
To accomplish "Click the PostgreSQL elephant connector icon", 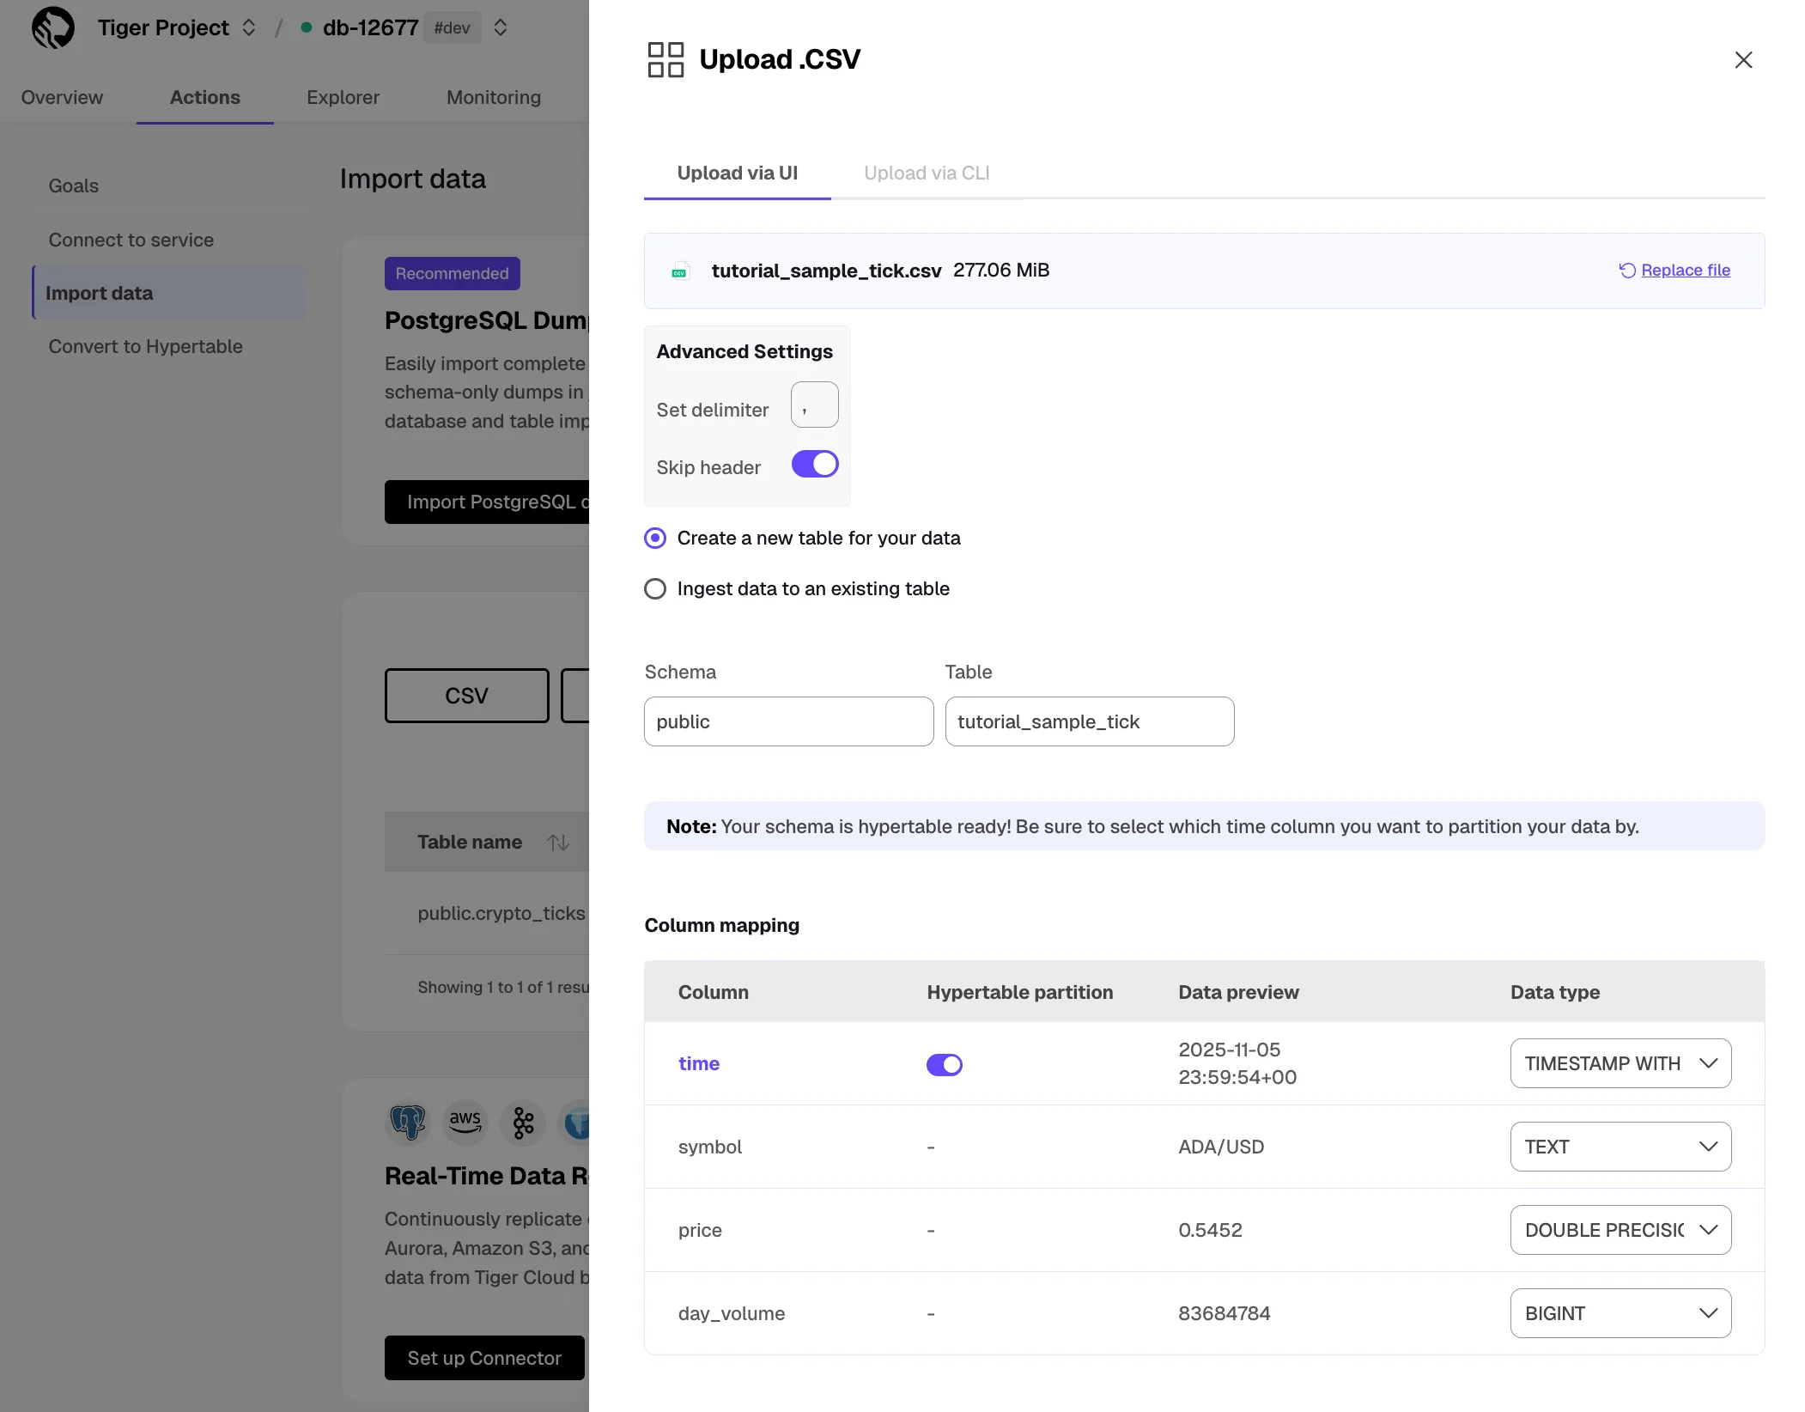I will click(408, 1122).
